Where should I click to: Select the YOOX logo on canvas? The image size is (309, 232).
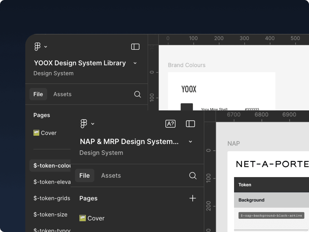(189, 89)
